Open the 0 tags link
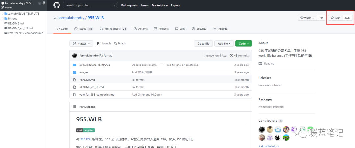Viewport: 355px width, 148px height. click(x=120, y=43)
